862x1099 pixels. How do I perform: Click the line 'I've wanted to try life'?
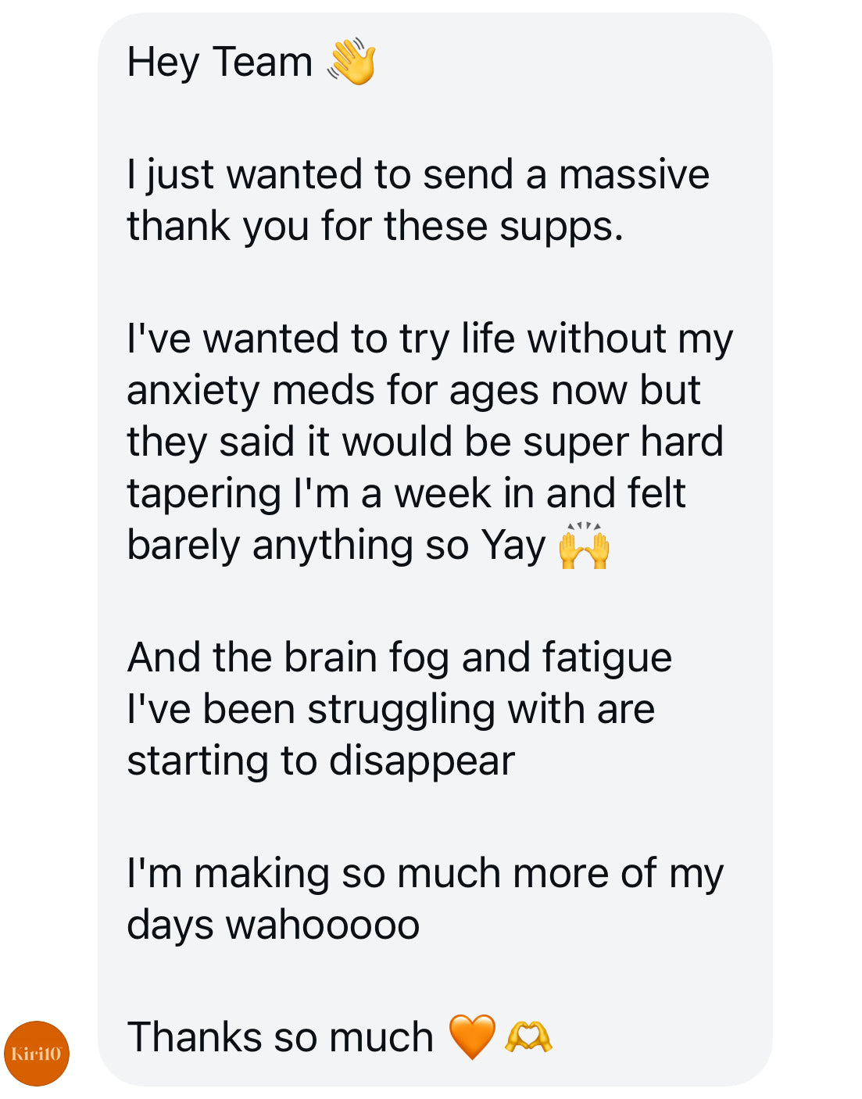pyautogui.click(x=430, y=339)
